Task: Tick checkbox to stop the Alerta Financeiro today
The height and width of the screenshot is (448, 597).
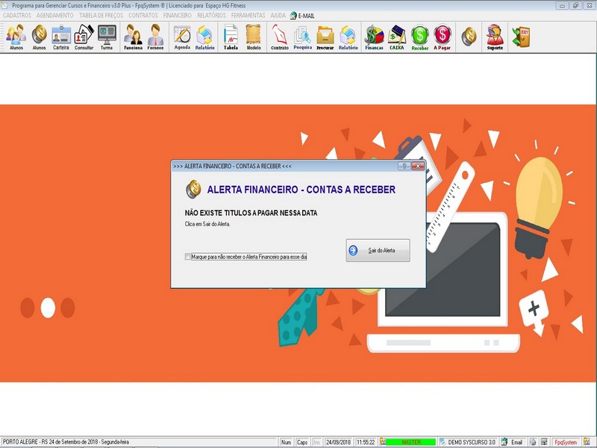Action: pos(187,257)
